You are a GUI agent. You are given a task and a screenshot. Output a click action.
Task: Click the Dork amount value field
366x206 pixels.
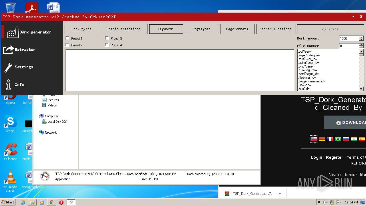tap(349, 38)
